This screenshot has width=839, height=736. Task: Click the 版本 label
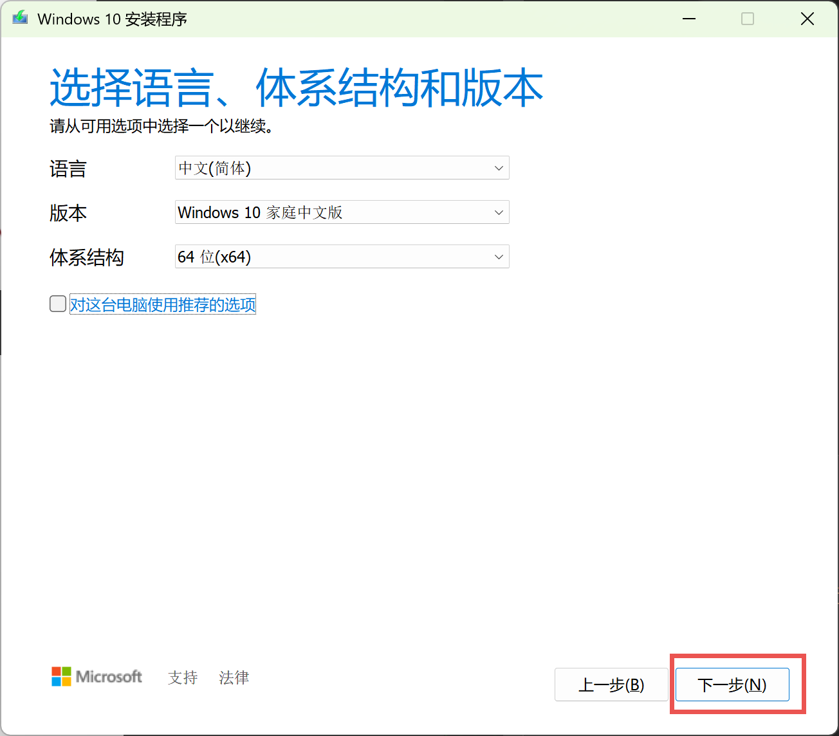[68, 213]
